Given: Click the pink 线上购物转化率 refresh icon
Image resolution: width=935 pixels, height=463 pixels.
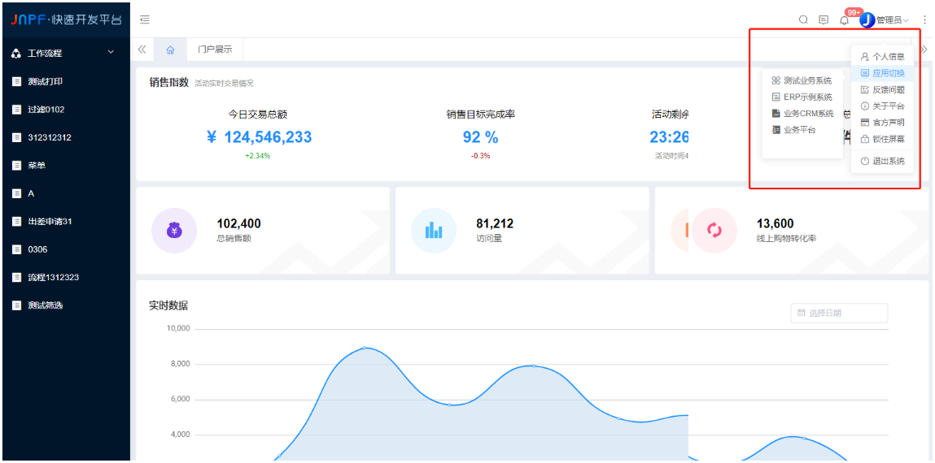Looking at the screenshot, I should (x=714, y=231).
